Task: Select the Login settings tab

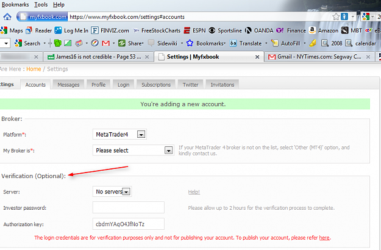Action: point(123,85)
